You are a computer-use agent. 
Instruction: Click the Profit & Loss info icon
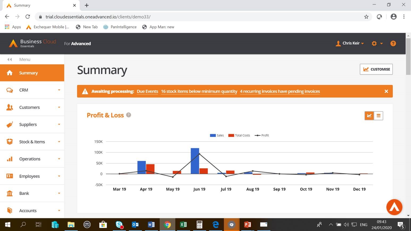129,115
